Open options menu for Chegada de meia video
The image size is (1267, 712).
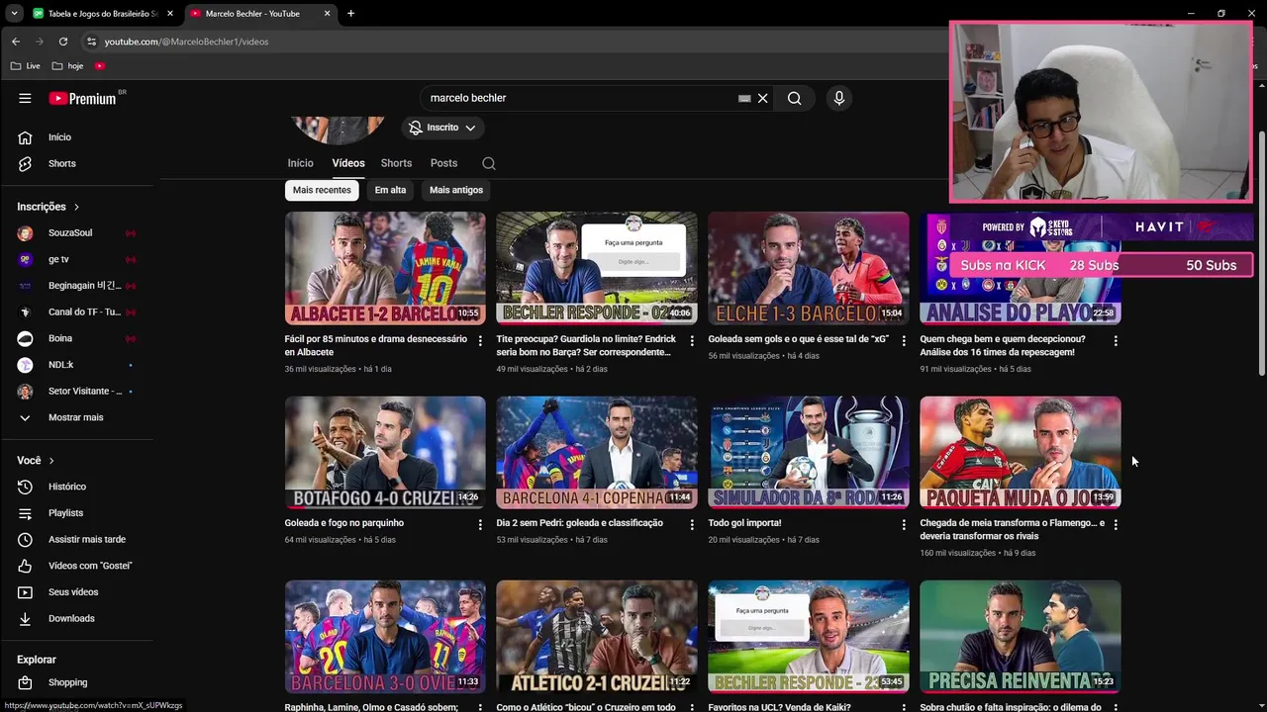click(x=1116, y=524)
